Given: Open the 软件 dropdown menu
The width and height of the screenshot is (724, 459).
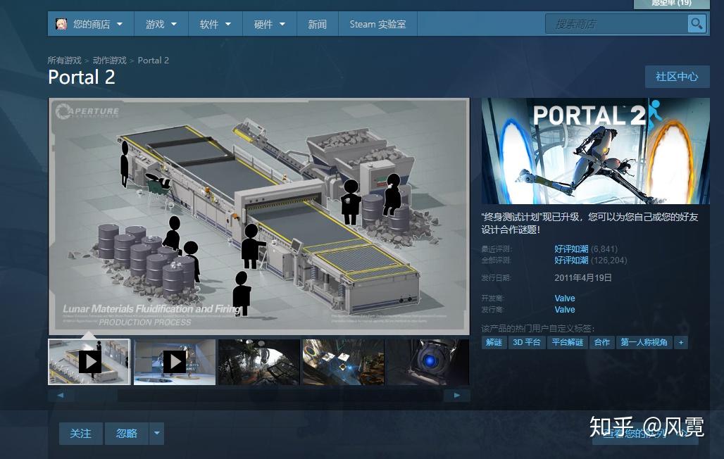Looking at the screenshot, I should [216, 24].
